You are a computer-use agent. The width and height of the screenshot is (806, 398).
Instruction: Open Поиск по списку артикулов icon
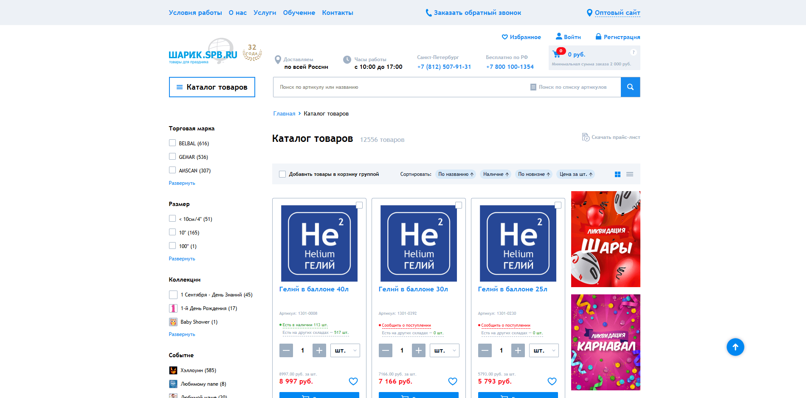point(533,87)
